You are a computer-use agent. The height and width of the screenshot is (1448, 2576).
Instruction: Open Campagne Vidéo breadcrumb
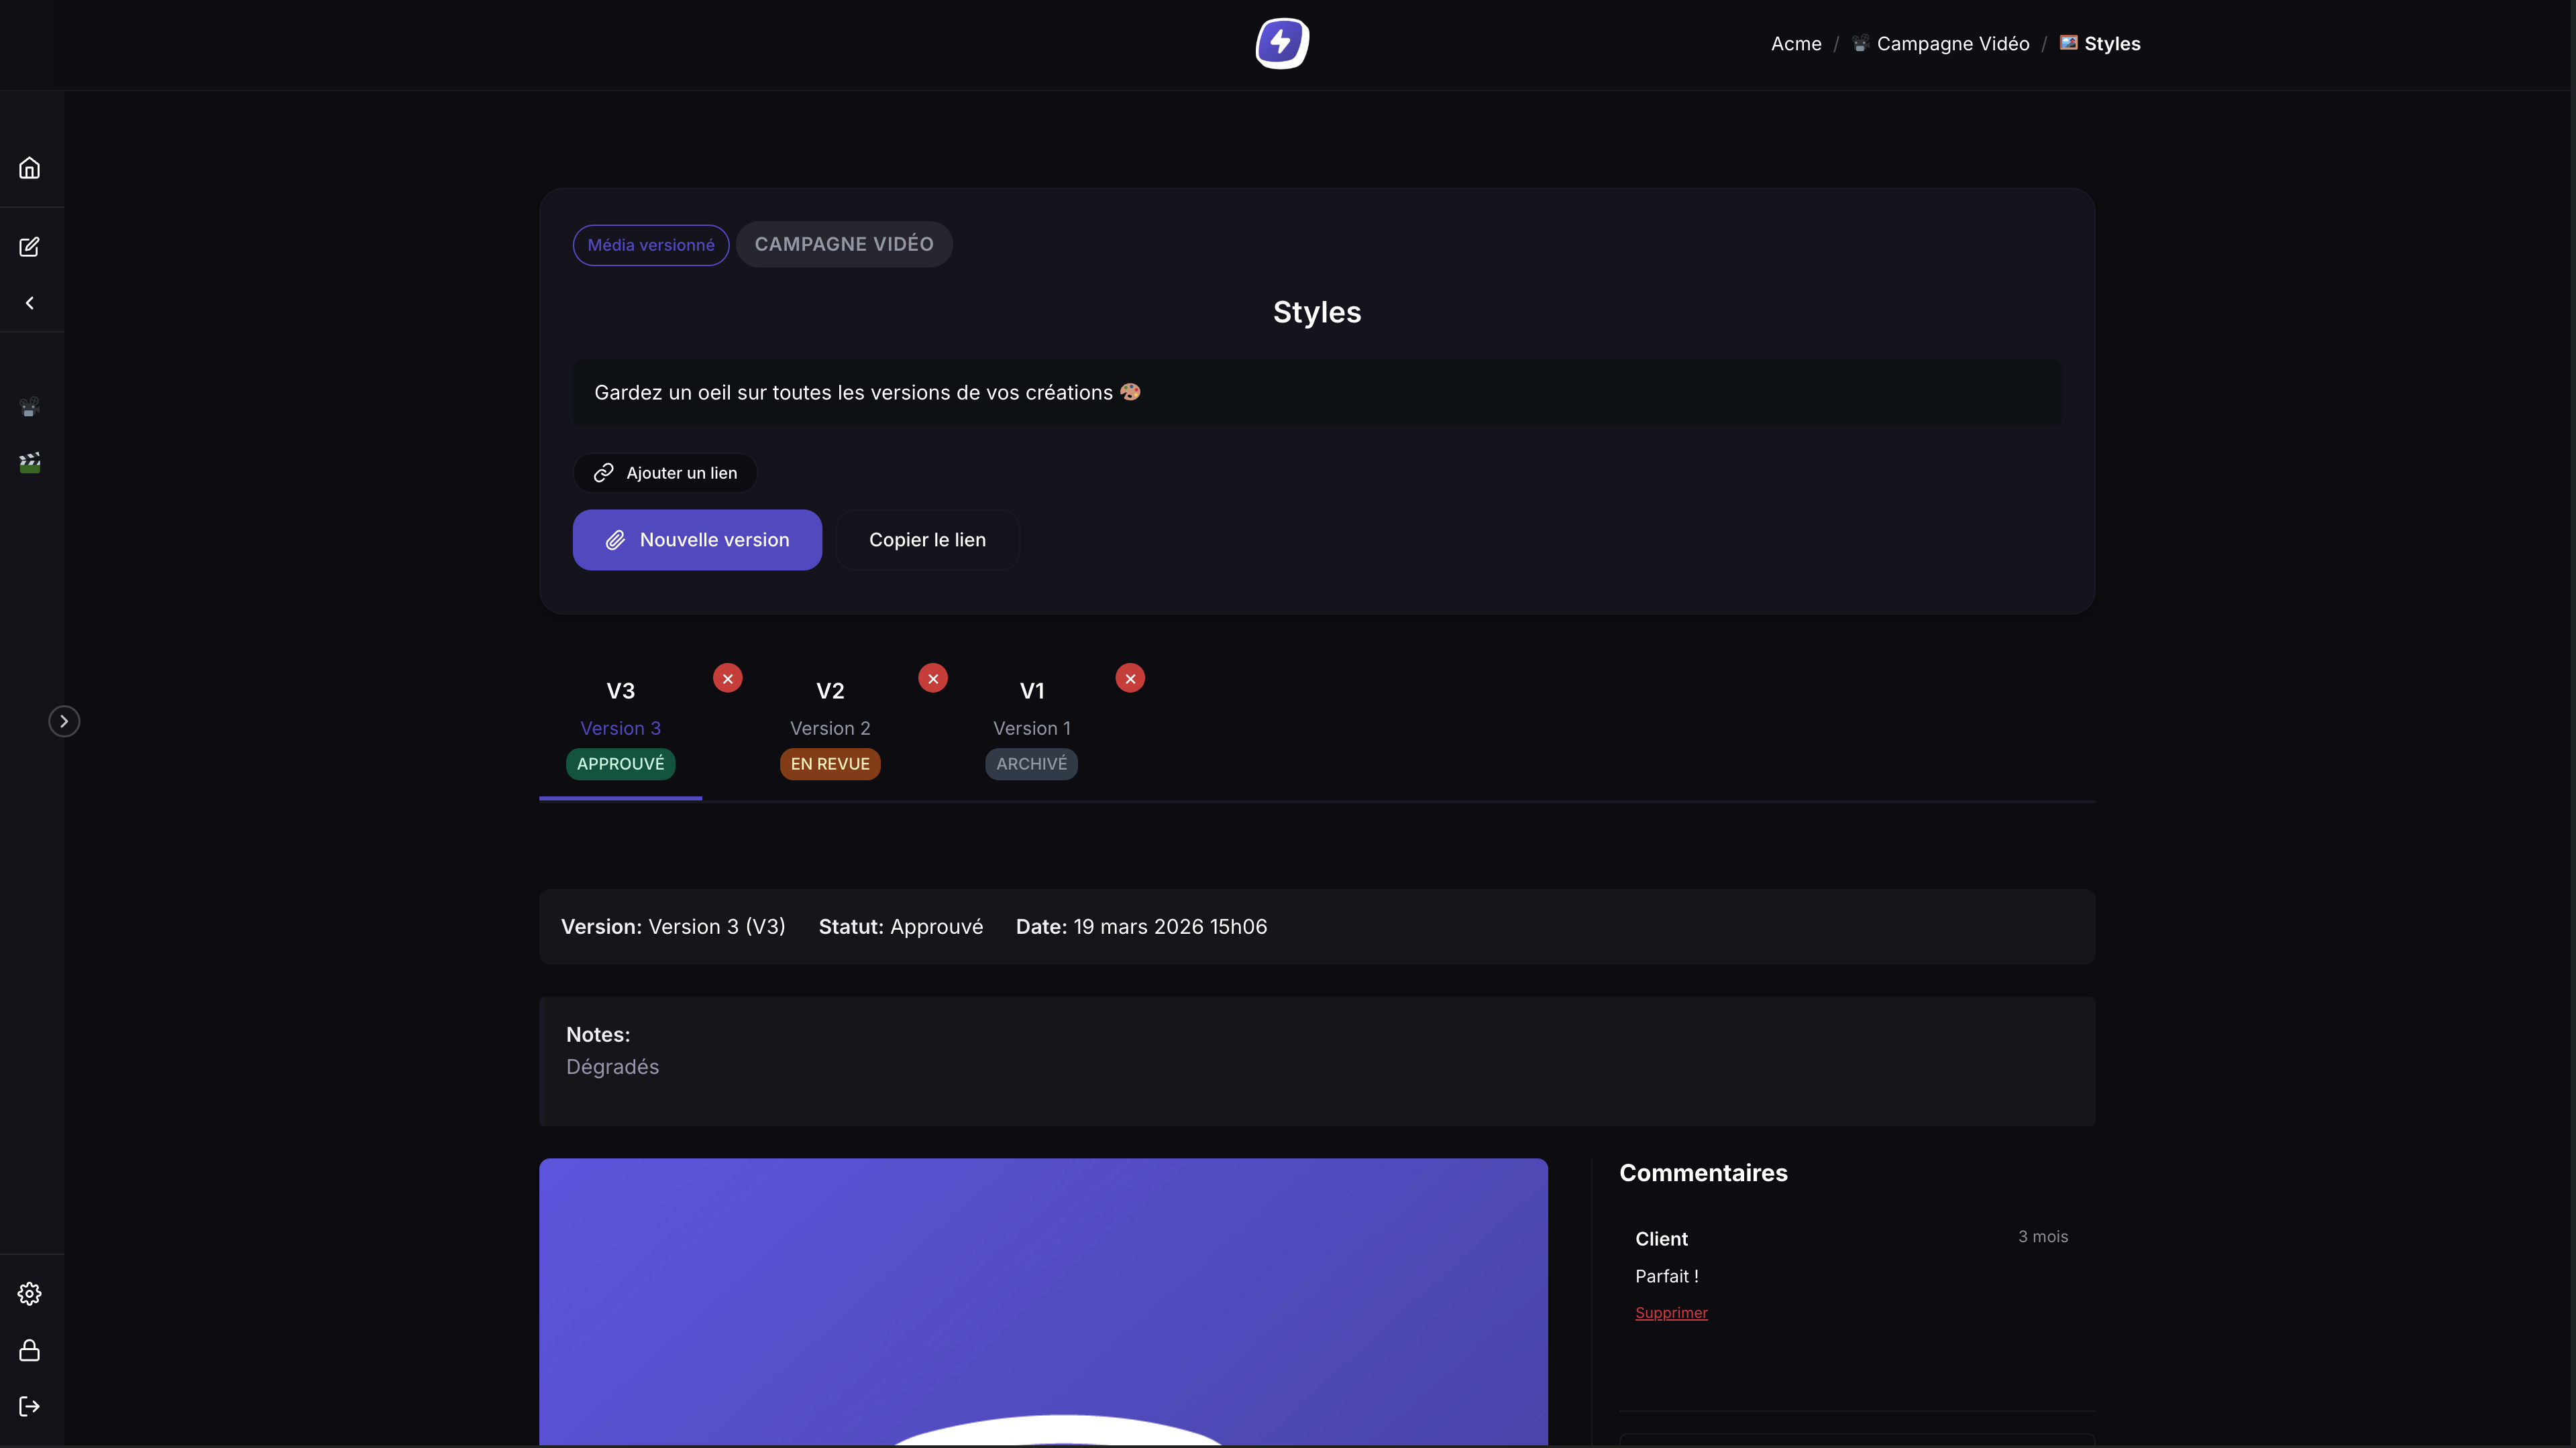click(1940, 44)
